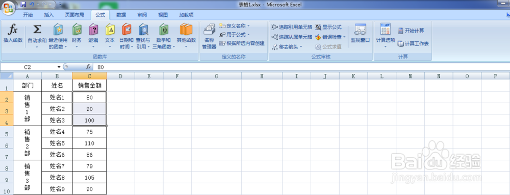Click the fx button beside formula bar
This screenshot has height=195, width=510.
tap(88, 67)
